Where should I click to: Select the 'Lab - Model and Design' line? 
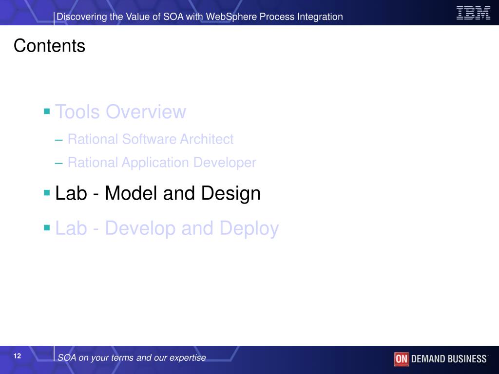[158, 193]
